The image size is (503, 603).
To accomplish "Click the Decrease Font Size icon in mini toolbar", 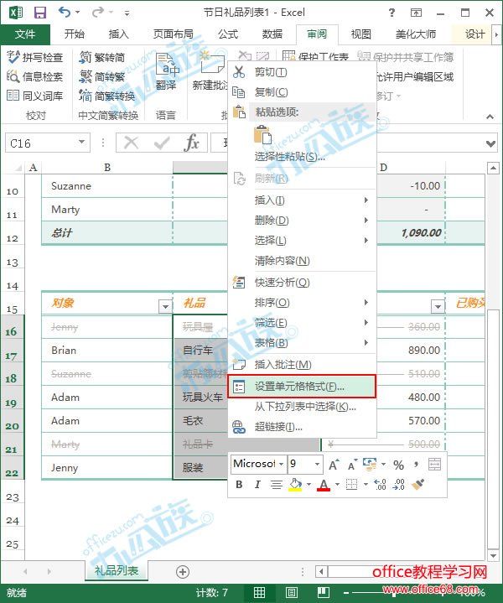I will [352, 465].
